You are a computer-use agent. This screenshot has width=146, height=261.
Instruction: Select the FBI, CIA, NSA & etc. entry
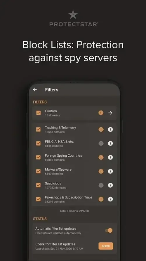coord(74,143)
